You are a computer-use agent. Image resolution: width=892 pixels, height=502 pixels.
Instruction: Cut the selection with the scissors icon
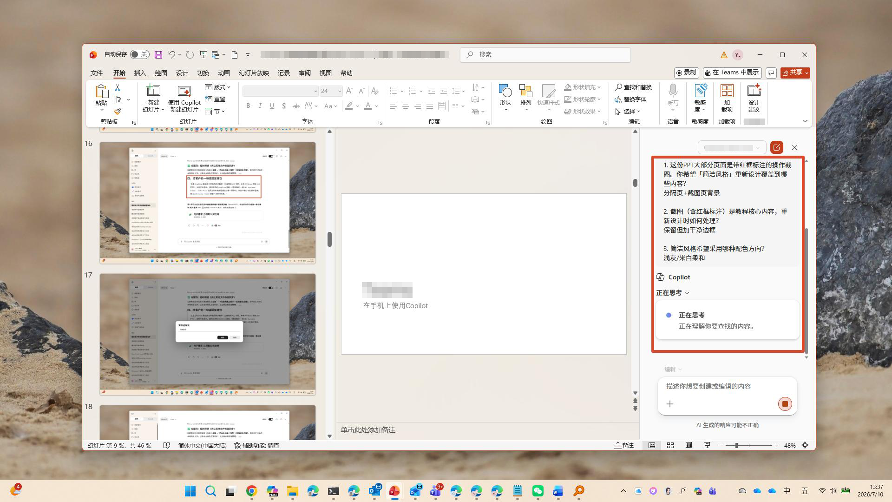tap(118, 87)
